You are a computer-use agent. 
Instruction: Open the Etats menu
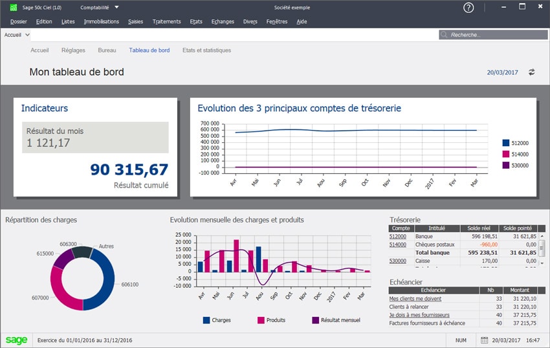click(x=196, y=21)
